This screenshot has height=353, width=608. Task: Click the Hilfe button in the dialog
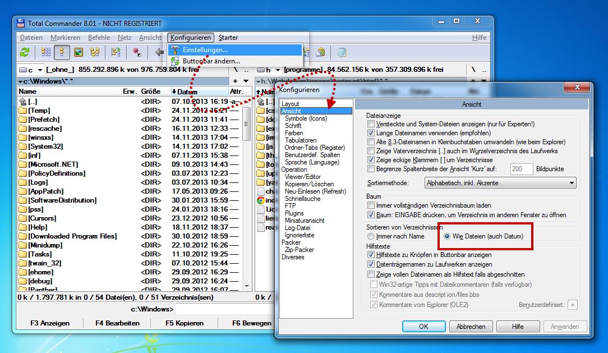click(518, 327)
